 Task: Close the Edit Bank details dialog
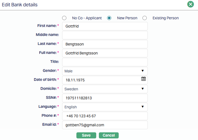[x=190, y=4]
